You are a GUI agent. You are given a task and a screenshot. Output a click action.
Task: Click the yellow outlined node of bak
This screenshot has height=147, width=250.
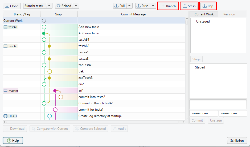[50, 72]
